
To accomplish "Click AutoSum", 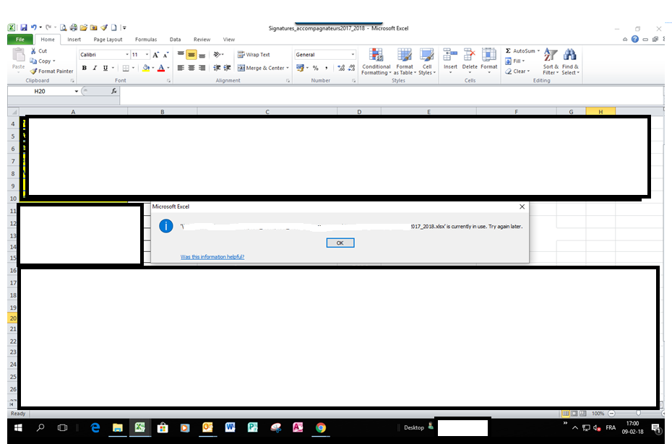I will point(522,51).
